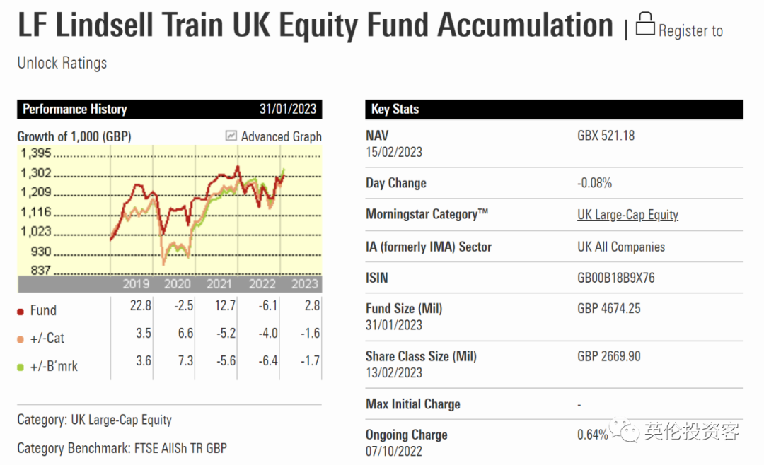Select the 2019 year column on chart

135,284
